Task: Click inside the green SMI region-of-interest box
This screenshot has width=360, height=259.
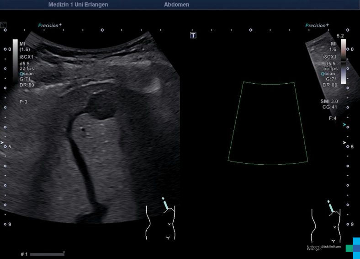Action: (x=268, y=124)
